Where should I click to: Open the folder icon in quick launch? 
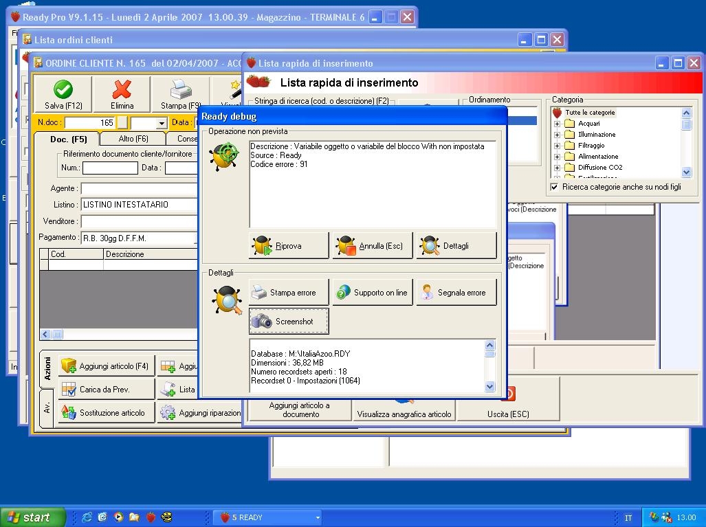click(x=134, y=517)
